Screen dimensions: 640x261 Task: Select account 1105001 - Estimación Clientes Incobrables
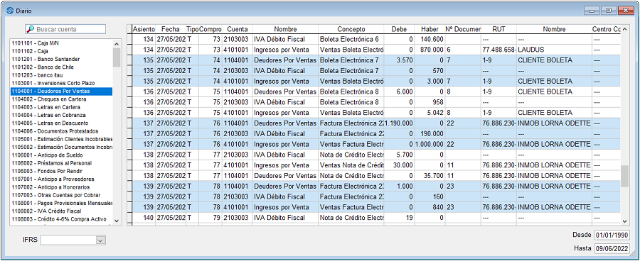point(61,139)
